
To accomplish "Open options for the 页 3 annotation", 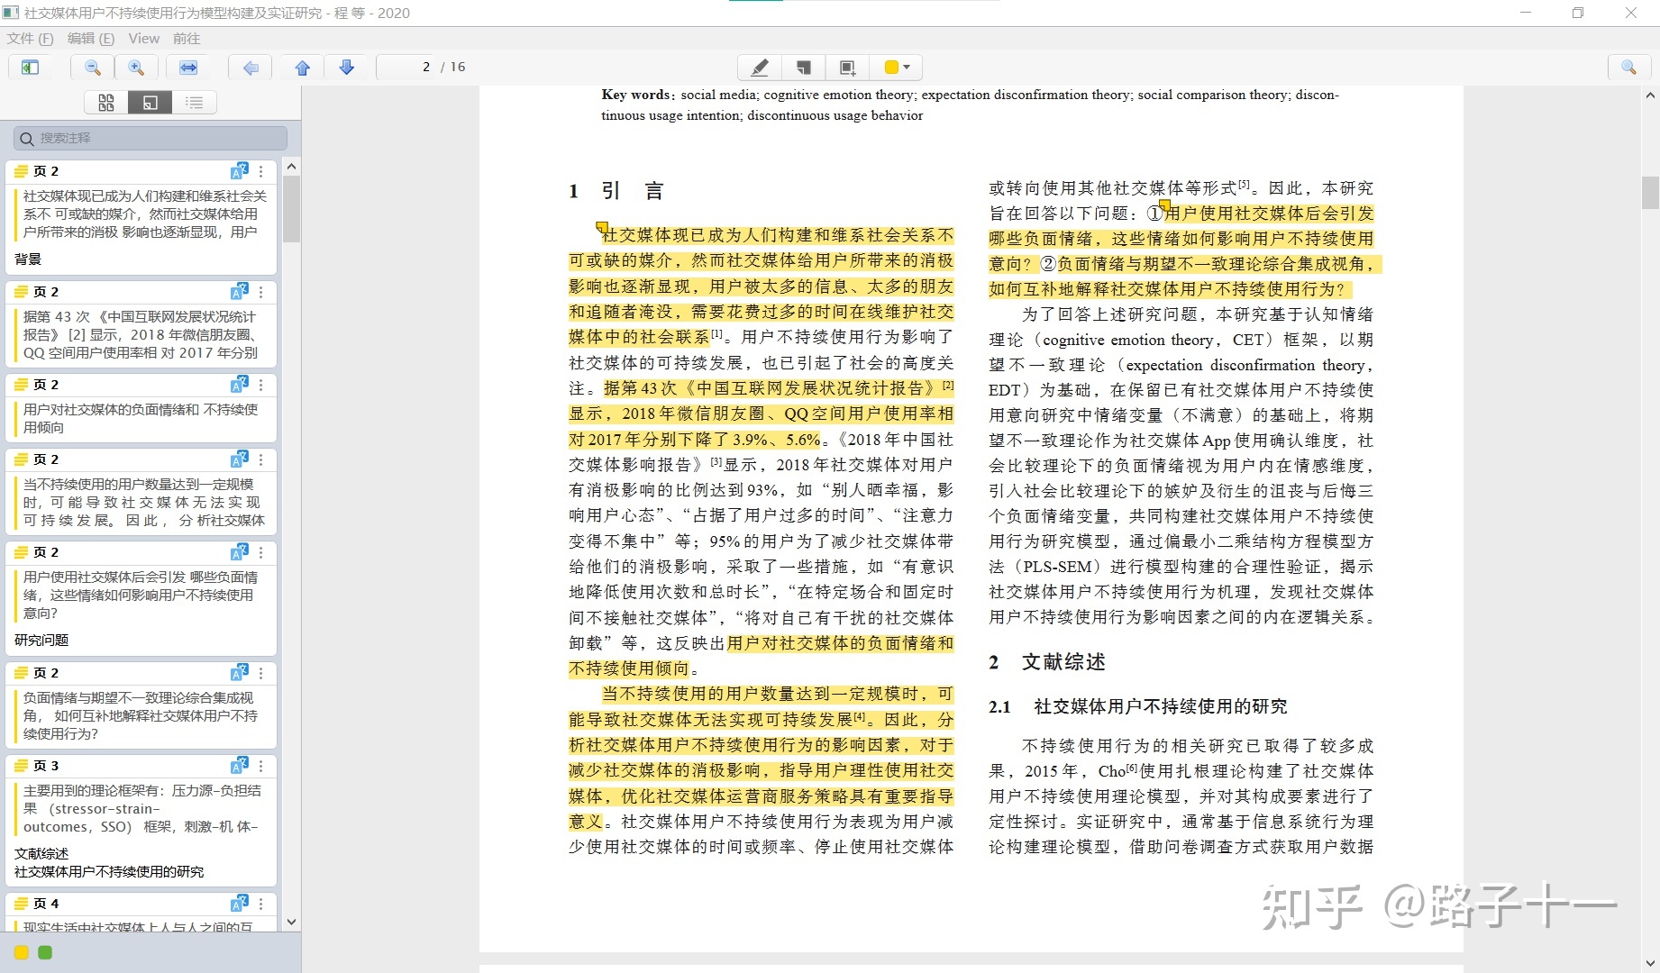I will click(x=261, y=766).
